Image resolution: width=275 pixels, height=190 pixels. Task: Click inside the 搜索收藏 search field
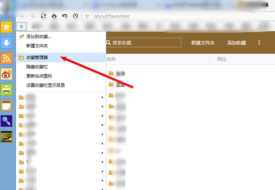tap(144, 43)
